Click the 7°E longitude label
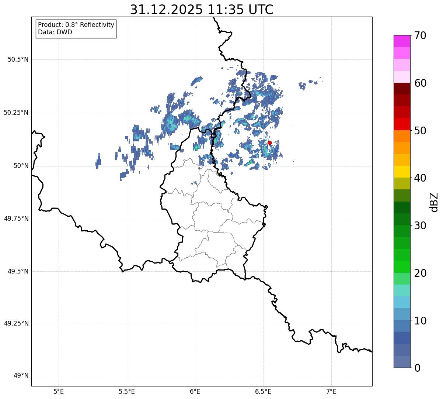Viewport: 443px width, 399px height. [x=331, y=392]
